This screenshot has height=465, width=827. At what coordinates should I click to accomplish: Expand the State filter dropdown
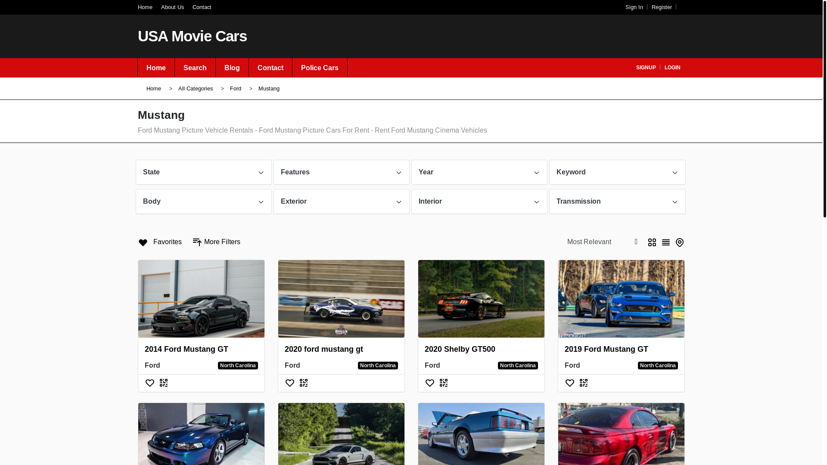204,172
